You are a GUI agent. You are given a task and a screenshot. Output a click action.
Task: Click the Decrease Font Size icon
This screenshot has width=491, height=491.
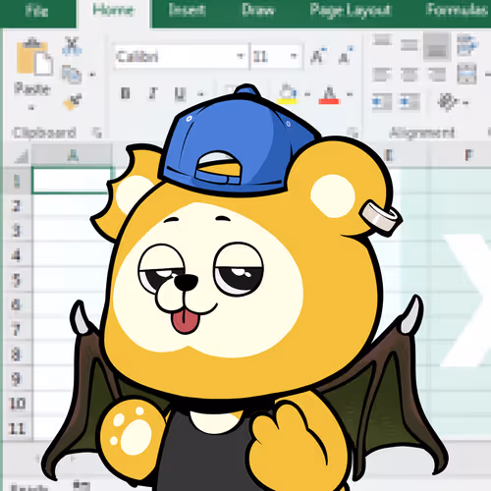346,56
